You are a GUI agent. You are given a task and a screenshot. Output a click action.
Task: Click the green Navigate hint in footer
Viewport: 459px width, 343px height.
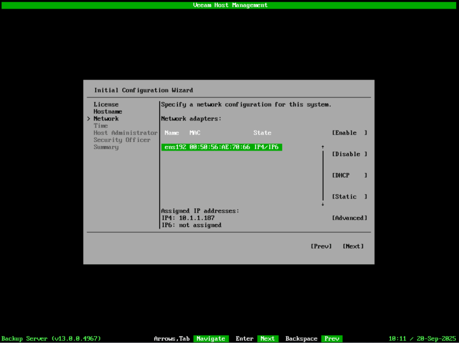[x=211, y=339]
